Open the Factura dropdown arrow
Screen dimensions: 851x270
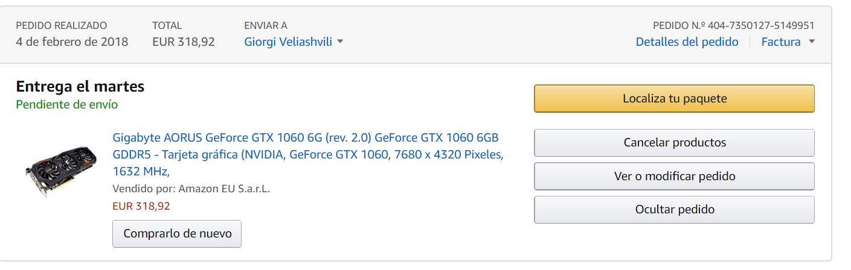(812, 42)
